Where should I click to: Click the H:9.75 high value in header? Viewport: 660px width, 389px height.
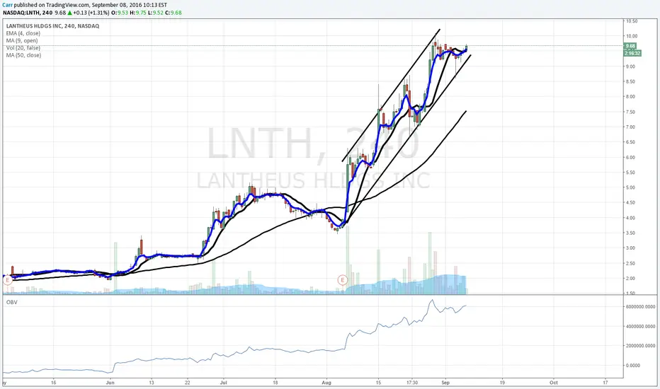(x=137, y=13)
